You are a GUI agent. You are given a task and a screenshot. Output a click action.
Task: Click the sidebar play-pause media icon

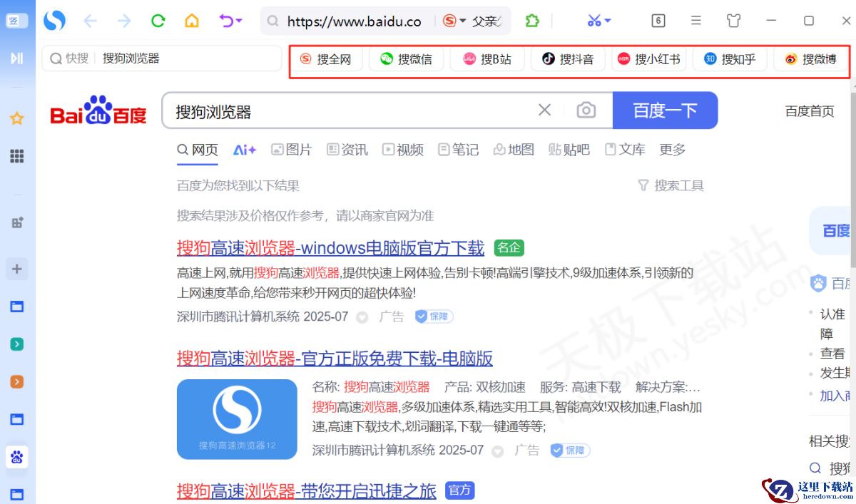click(x=17, y=58)
